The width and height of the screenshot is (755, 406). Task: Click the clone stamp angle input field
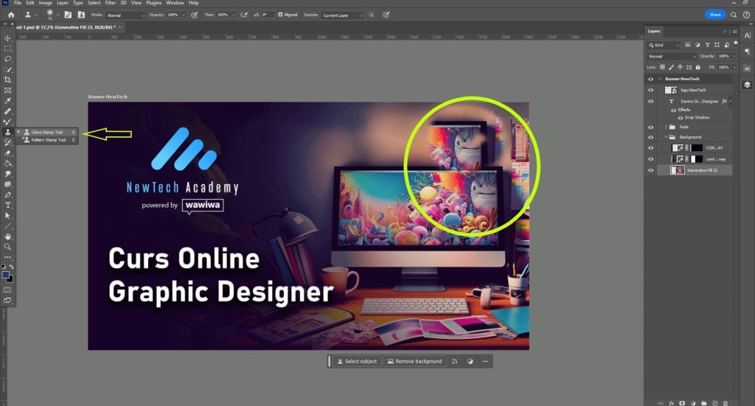[x=267, y=15]
